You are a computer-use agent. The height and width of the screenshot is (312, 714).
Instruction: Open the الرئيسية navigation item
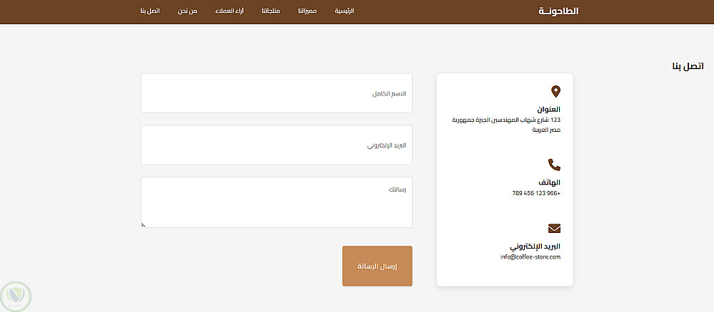click(x=344, y=11)
